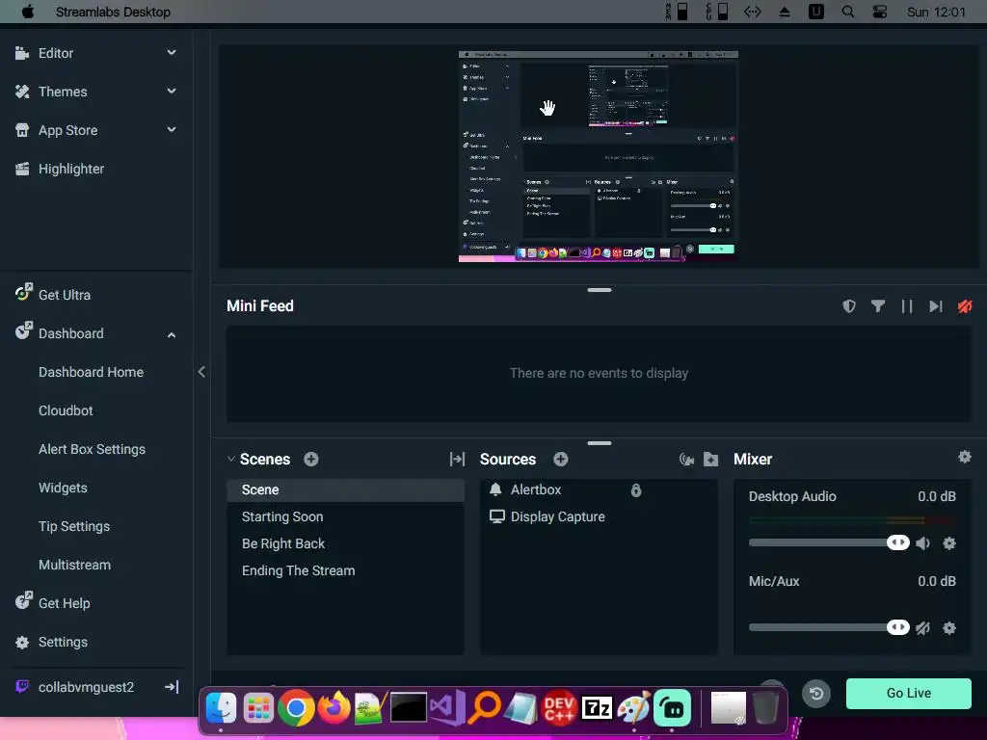The width and height of the screenshot is (987, 740).
Task: Select the Ending The Stream scene
Action: (346, 570)
